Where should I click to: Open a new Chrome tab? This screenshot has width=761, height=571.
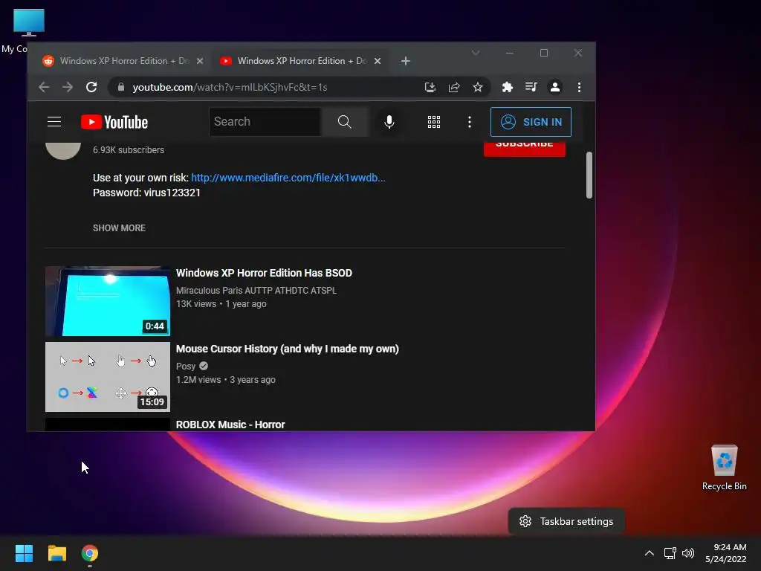406,61
